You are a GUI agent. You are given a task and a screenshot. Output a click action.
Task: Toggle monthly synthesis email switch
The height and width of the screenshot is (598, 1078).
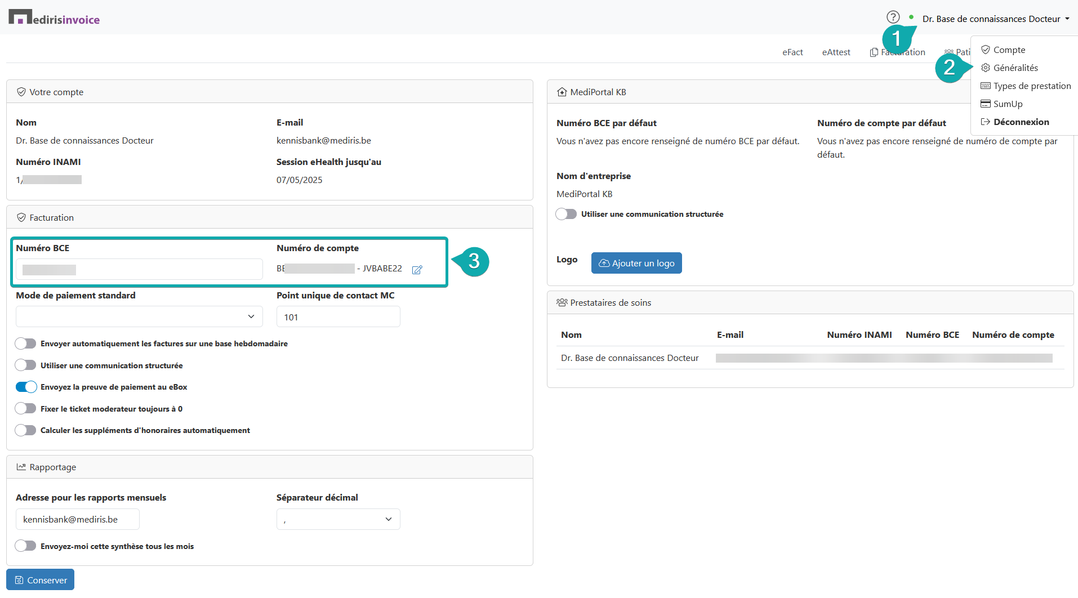25,546
